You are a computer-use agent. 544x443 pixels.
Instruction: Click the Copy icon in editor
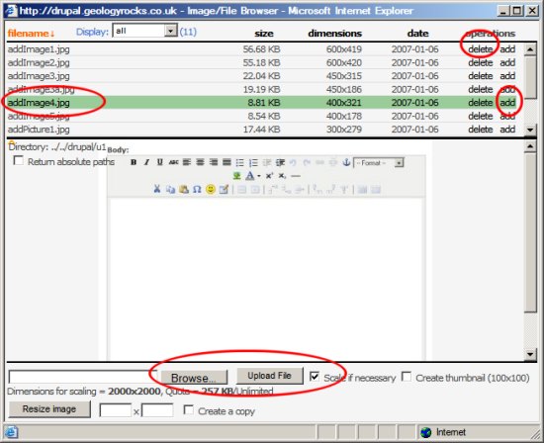[170, 189]
